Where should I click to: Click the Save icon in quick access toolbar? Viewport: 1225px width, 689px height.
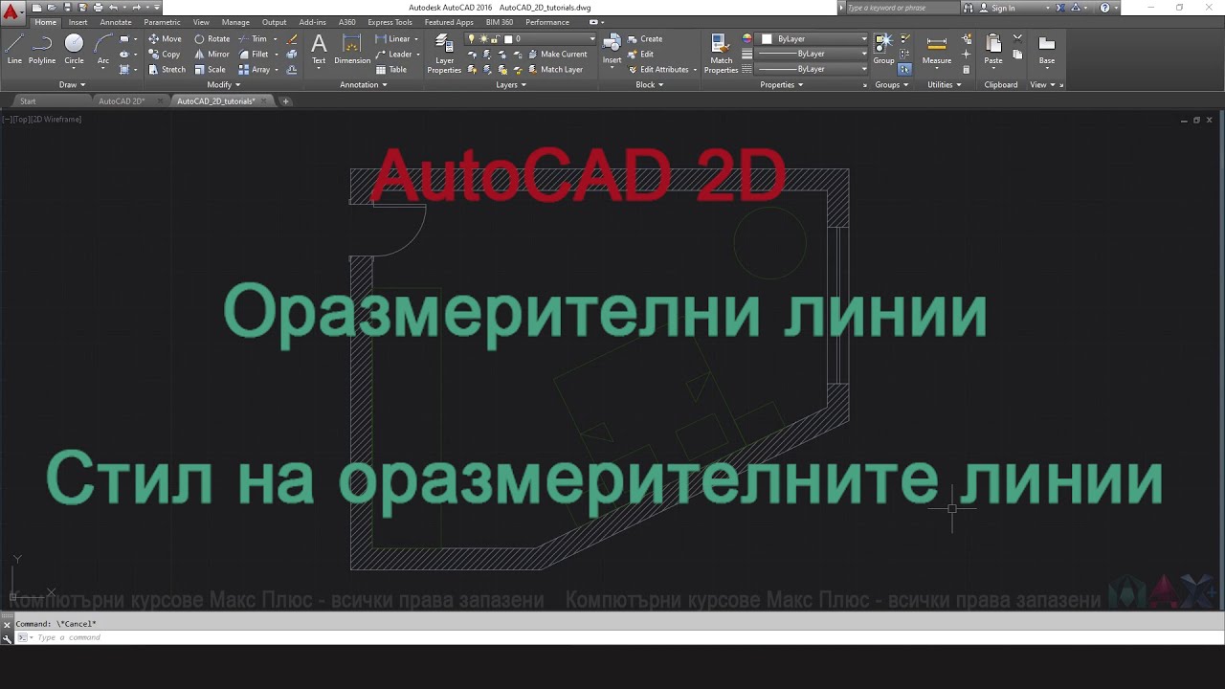coord(67,8)
